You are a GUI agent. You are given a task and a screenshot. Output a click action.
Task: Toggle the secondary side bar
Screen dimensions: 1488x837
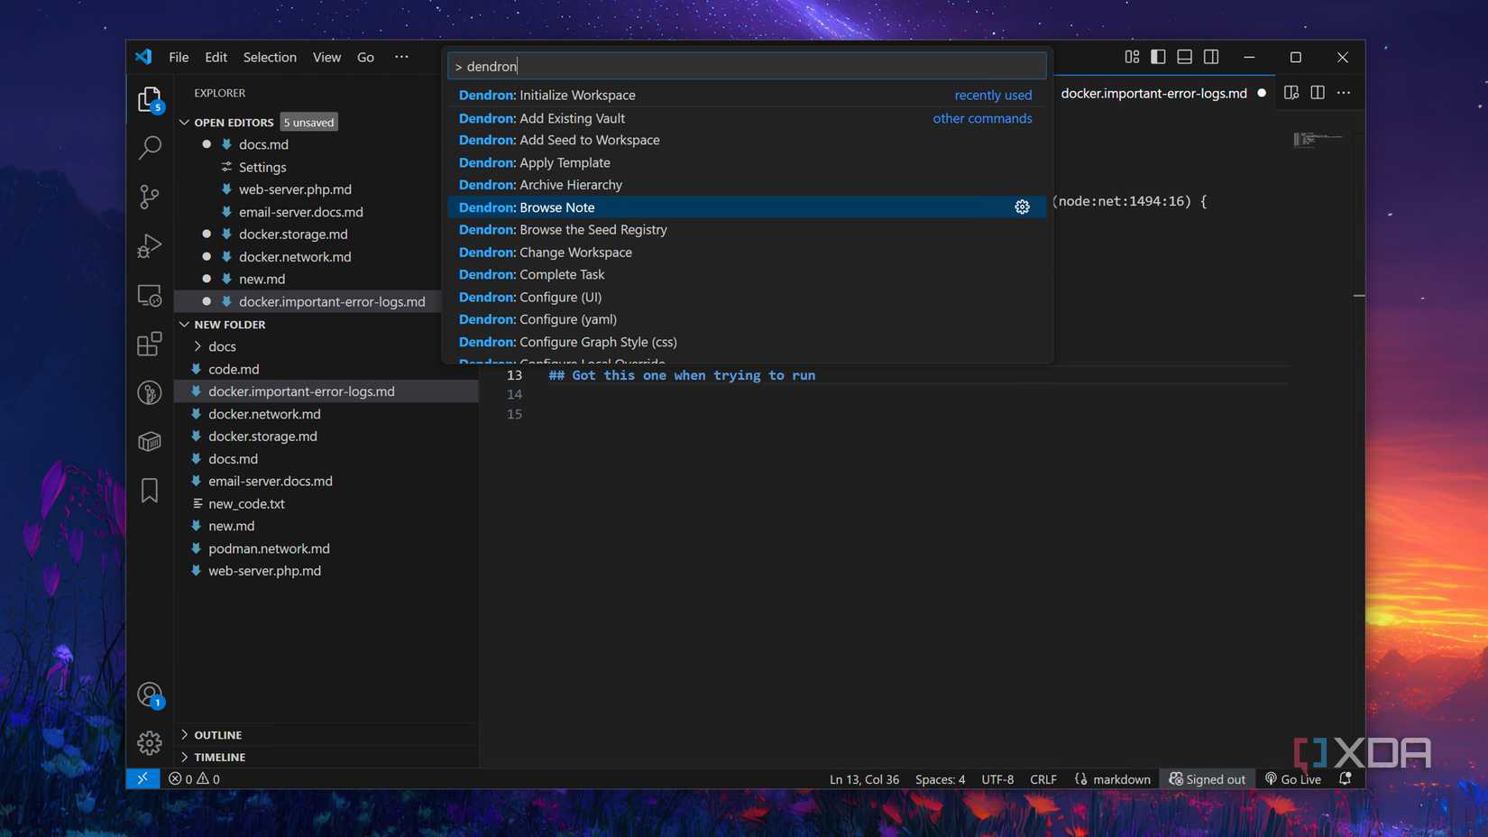1211,56
